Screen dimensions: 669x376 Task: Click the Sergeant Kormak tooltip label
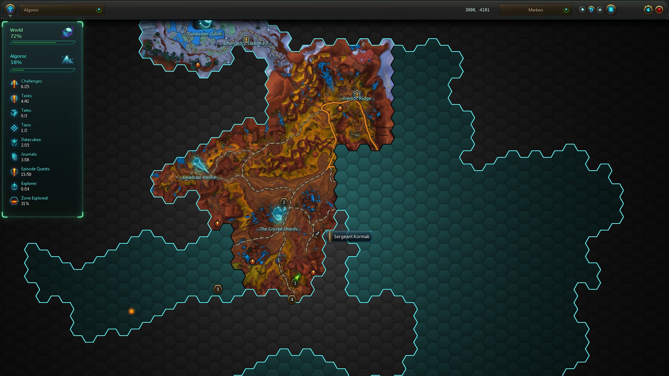point(349,236)
